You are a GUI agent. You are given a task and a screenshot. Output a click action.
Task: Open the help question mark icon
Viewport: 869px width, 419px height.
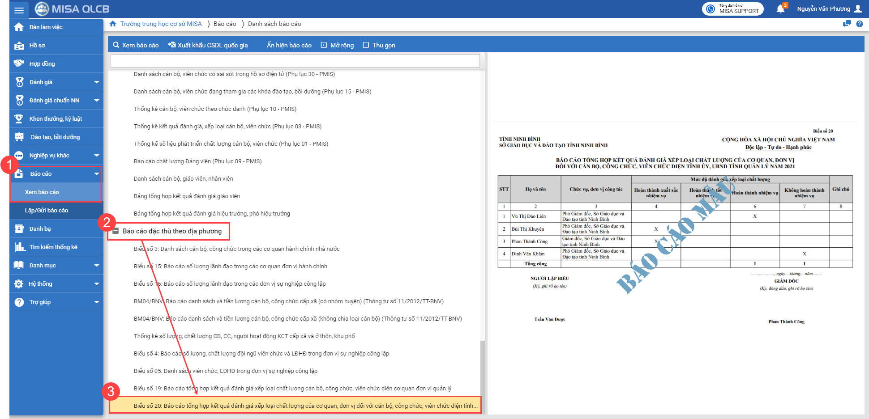859,24
